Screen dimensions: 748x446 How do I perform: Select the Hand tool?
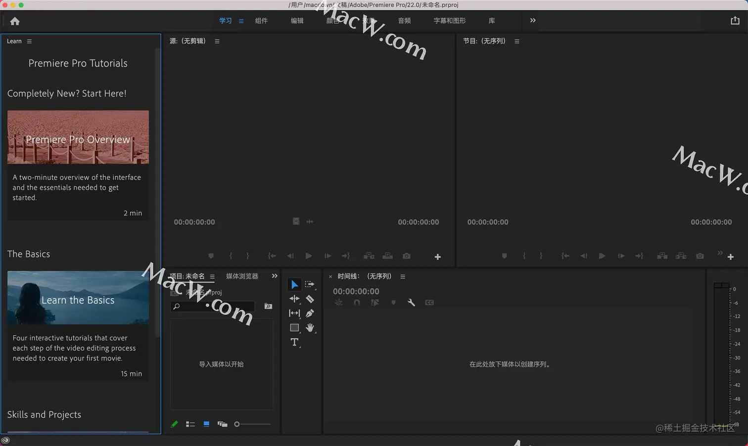pos(310,327)
